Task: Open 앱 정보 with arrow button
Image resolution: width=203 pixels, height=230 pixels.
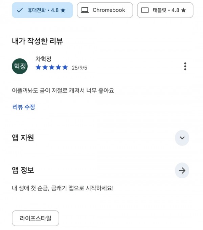Action: click(x=182, y=171)
